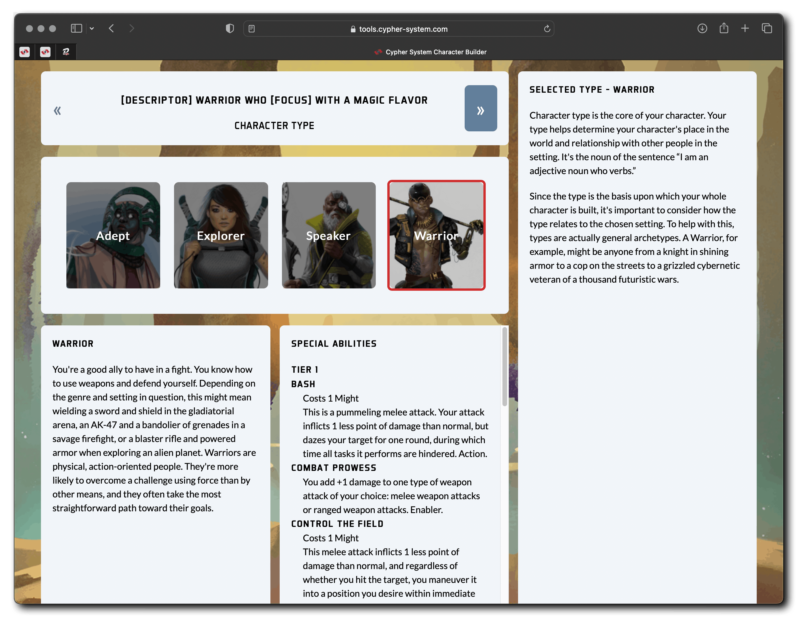Click the Share icon in toolbar
The width and height of the screenshot is (800, 619).
point(724,29)
